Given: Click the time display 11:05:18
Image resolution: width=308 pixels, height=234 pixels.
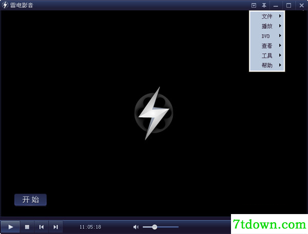Looking at the screenshot, I should pyautogui.click(x=90, y=227).
